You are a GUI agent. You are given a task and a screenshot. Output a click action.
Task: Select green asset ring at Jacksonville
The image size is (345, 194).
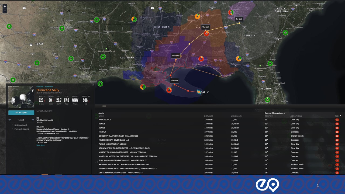tap(270, 63)
